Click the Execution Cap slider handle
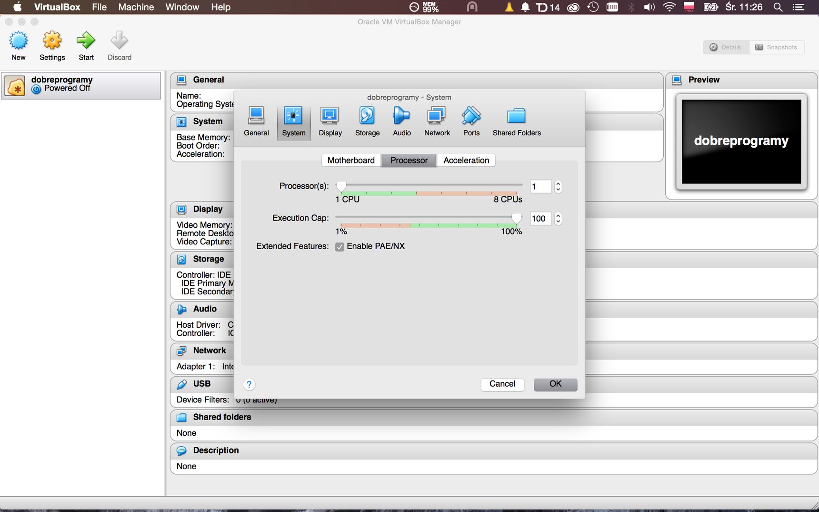 [516, 218]
